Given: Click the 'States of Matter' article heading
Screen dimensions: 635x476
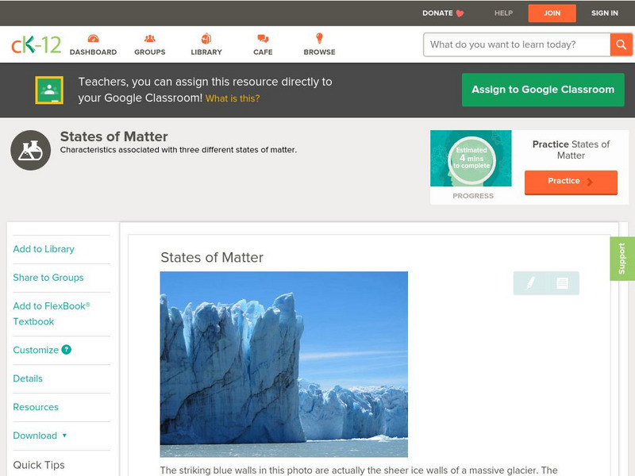Looking at the screenshot, I should pos(212,257).
